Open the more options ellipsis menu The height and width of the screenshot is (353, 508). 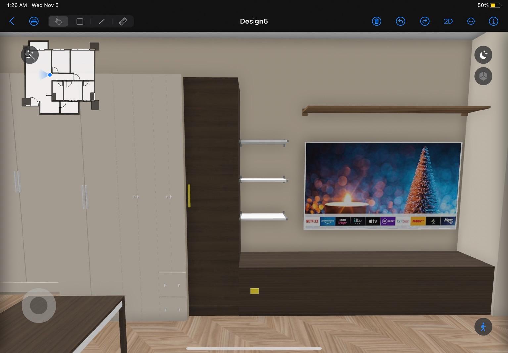[x=471, y=22]
